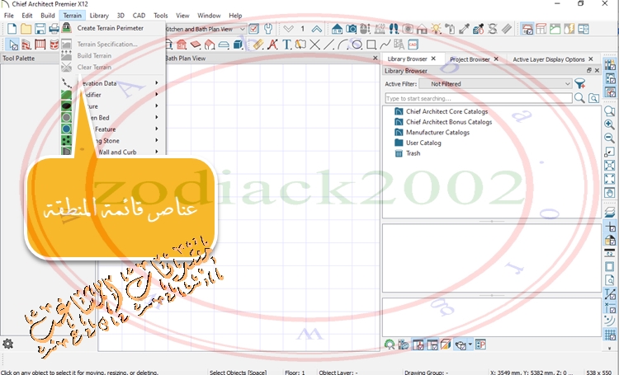Image resolution: width=619 pixels, height=375 pixels.
Task: Select the Select Objects arrow tool
Action: pos(13,45)
